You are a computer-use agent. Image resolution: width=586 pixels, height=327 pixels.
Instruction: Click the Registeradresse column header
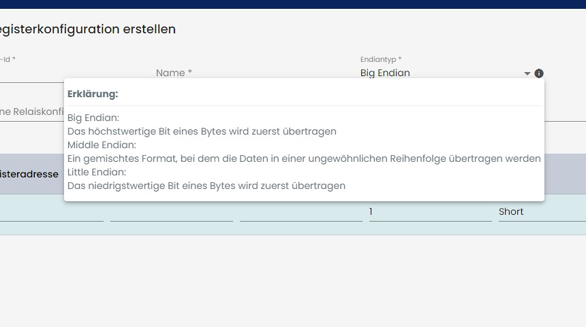pos(29,174)
